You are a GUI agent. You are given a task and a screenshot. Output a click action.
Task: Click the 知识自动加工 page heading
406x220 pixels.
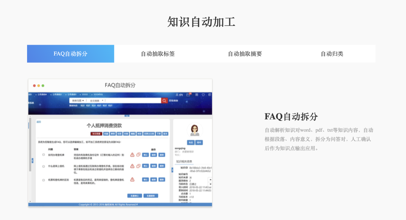(201, 22)
